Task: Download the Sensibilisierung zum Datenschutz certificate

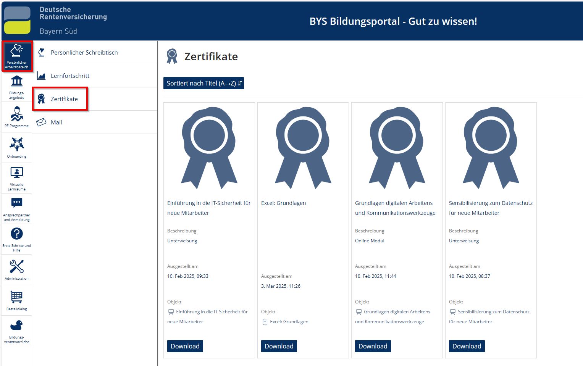Action: pos(467,346)
